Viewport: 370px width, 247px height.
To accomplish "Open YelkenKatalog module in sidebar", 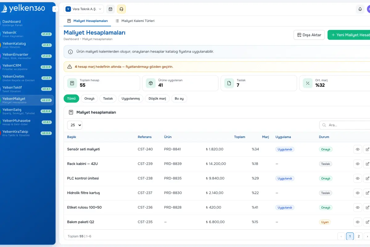I will tap(27, 45).
